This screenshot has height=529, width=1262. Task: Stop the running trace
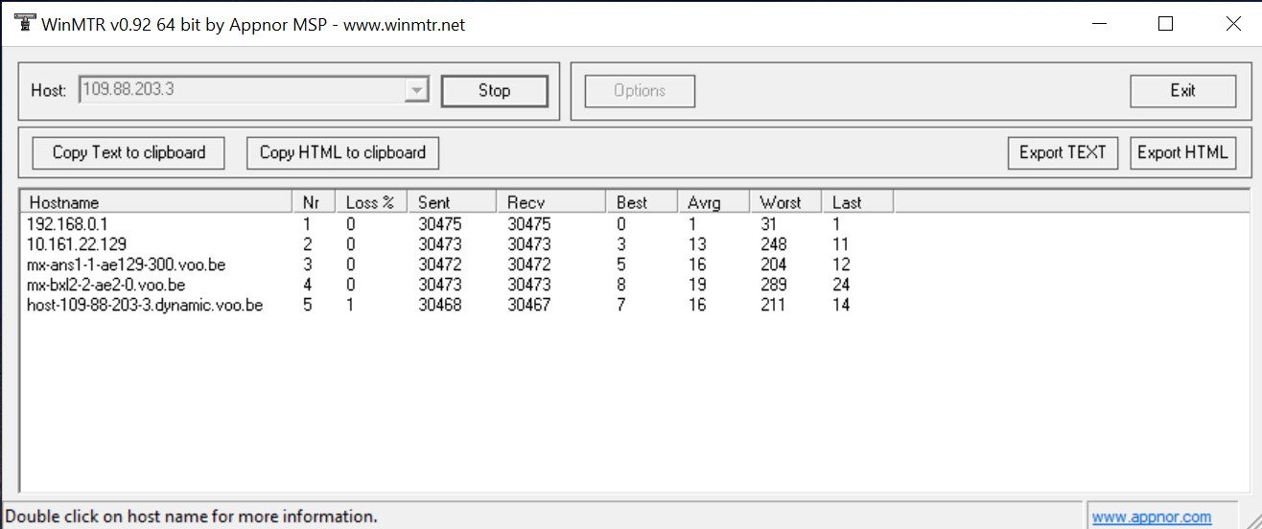tap(494, 91)
